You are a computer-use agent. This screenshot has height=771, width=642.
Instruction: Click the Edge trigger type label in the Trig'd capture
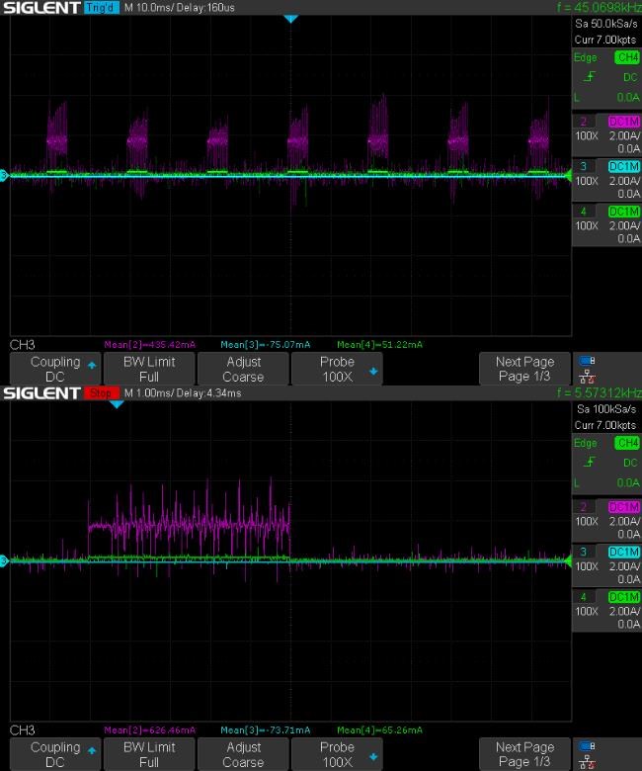click(586, 58)
